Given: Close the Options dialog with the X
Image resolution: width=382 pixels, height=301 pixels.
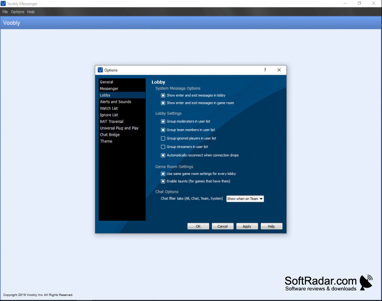Looking at the screenshot, I should pyautogui.click(x=279, y=70).
